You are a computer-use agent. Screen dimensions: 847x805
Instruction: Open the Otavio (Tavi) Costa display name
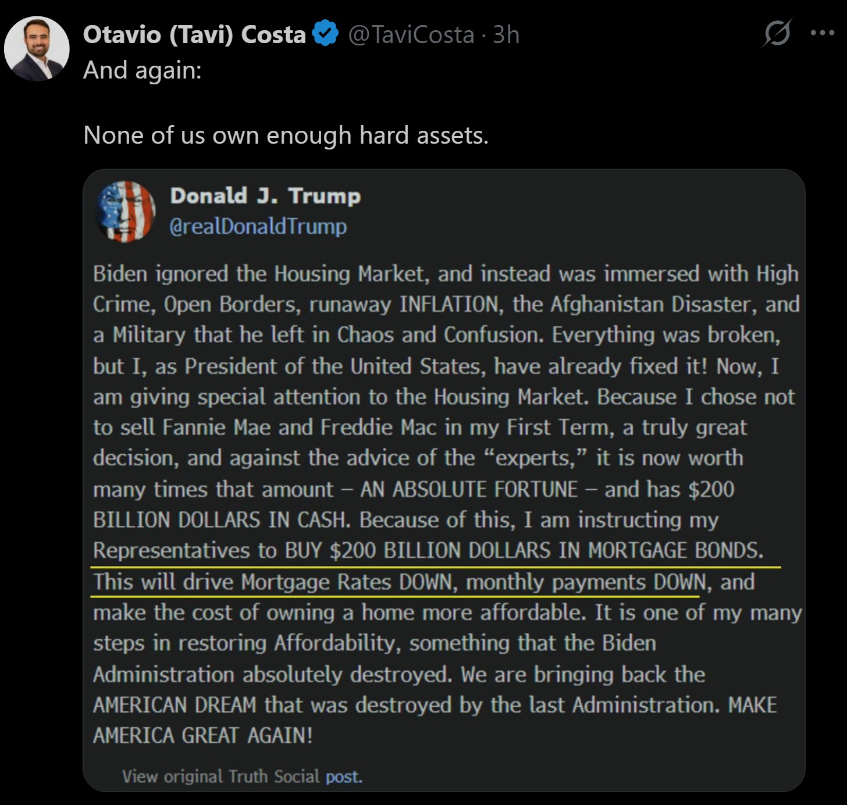coord(194,35)
